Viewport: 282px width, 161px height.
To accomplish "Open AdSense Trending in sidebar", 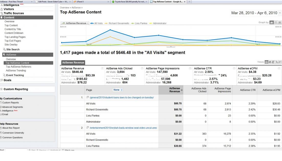I will click(x=16, y=70).
